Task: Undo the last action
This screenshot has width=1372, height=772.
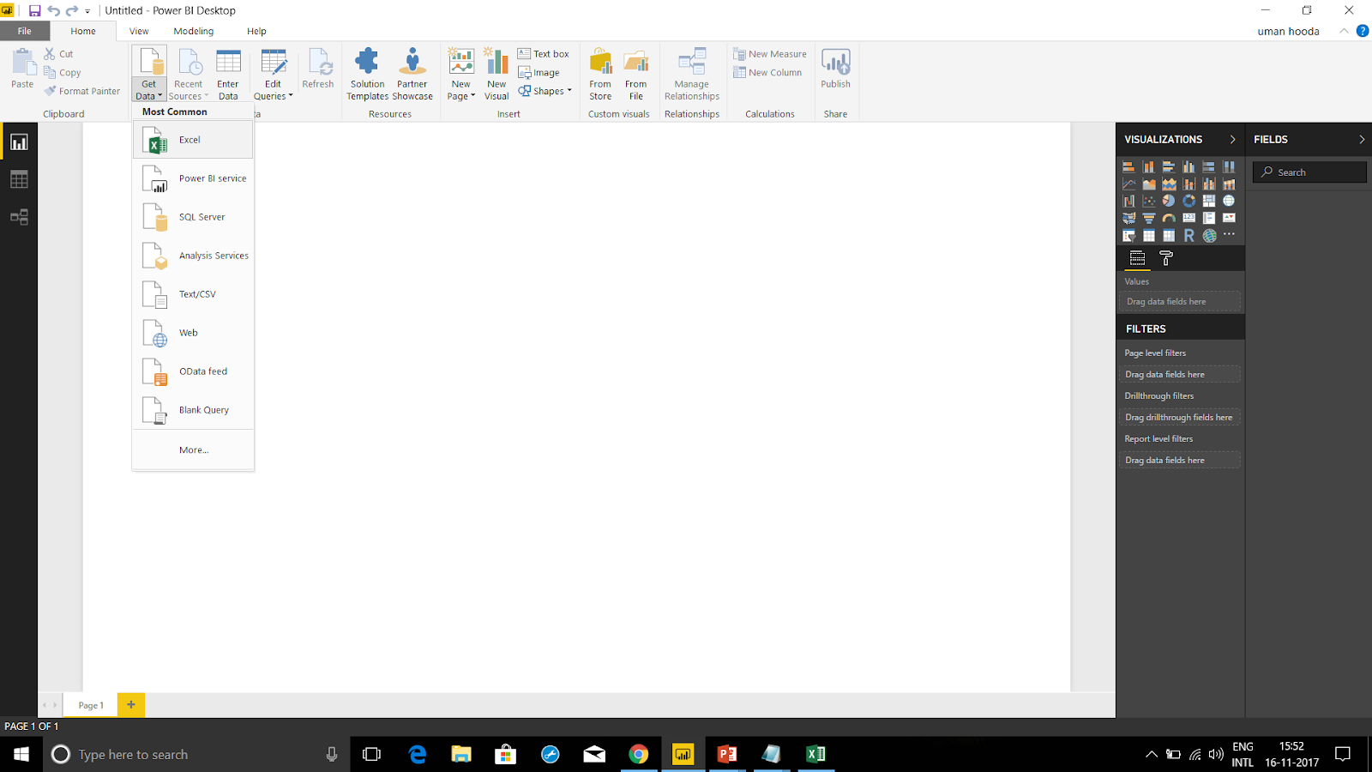Action: pos(53,11)
